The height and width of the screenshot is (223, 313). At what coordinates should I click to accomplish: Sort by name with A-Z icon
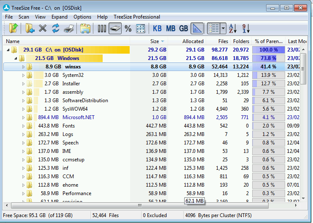point(233,28)
